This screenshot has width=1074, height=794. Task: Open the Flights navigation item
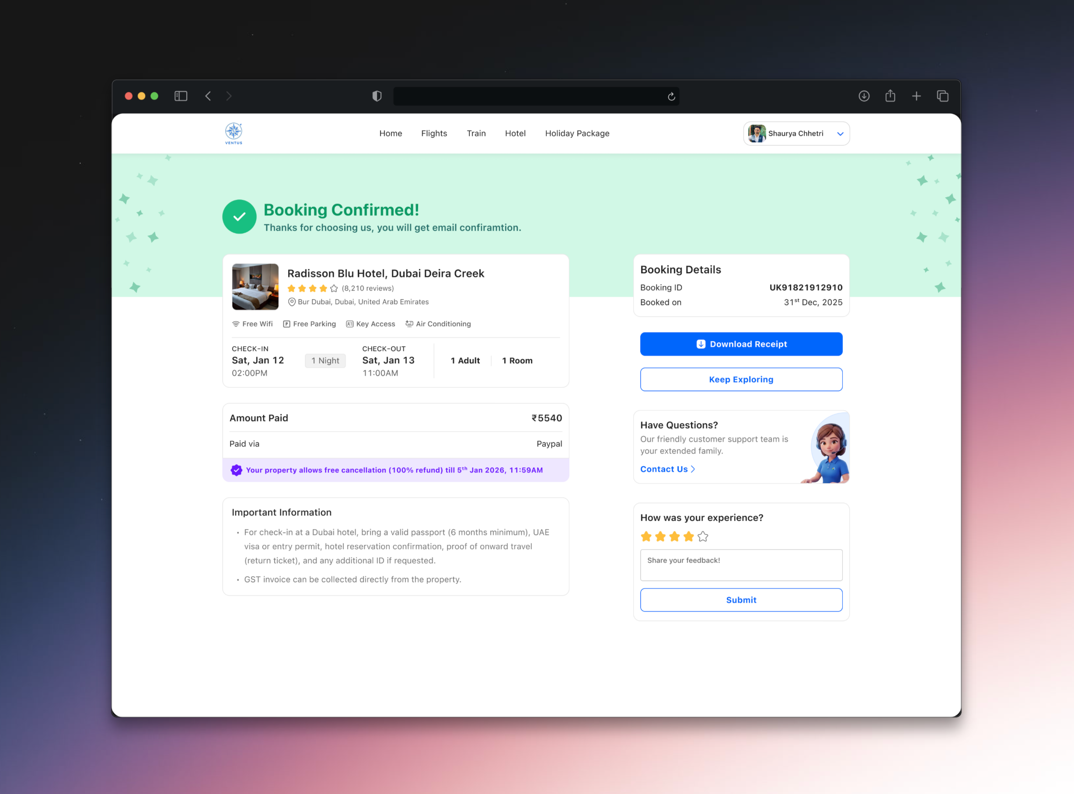(434, 133)
